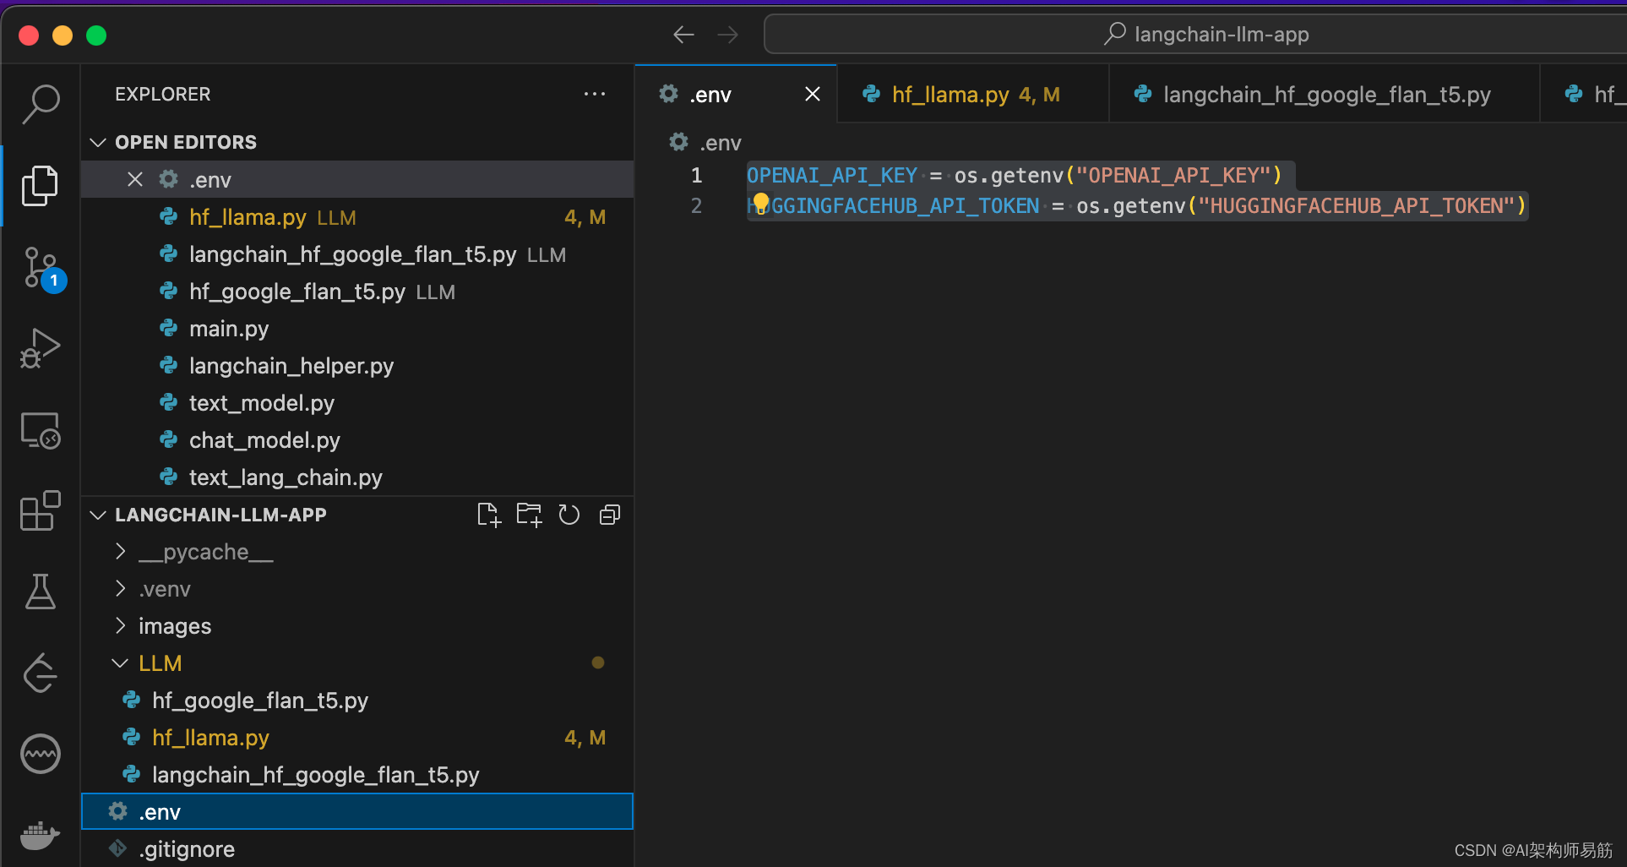Select the .env file in project tree
The image size is (1627, 867).
pos(356,812)
